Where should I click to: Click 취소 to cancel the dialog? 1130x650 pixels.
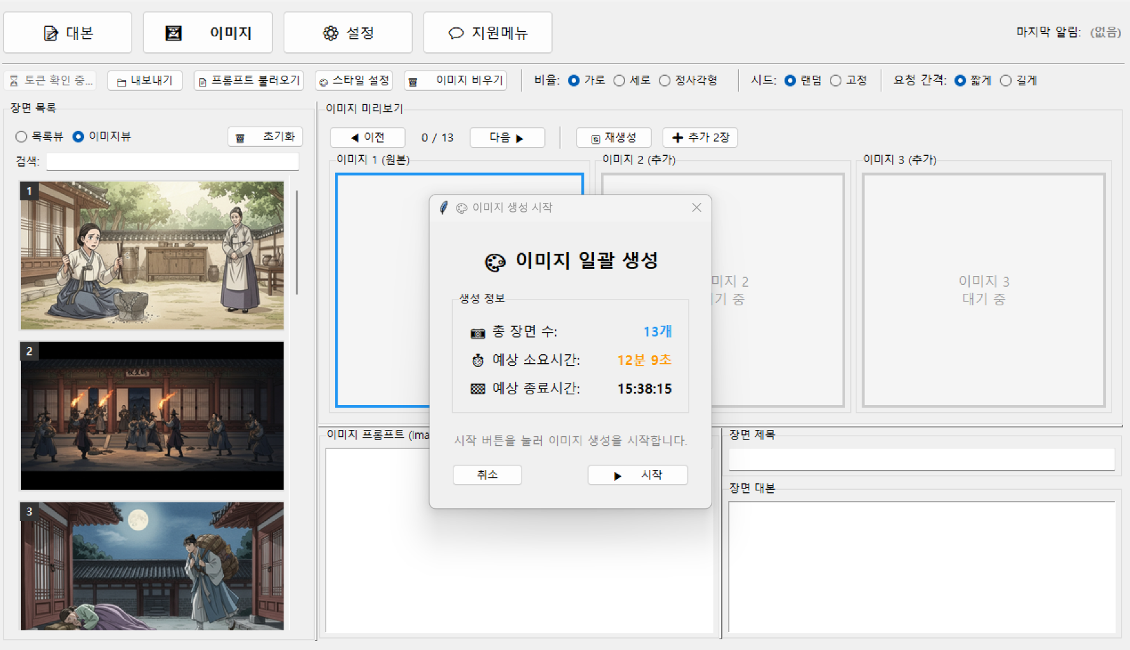[x=487, y=475]
